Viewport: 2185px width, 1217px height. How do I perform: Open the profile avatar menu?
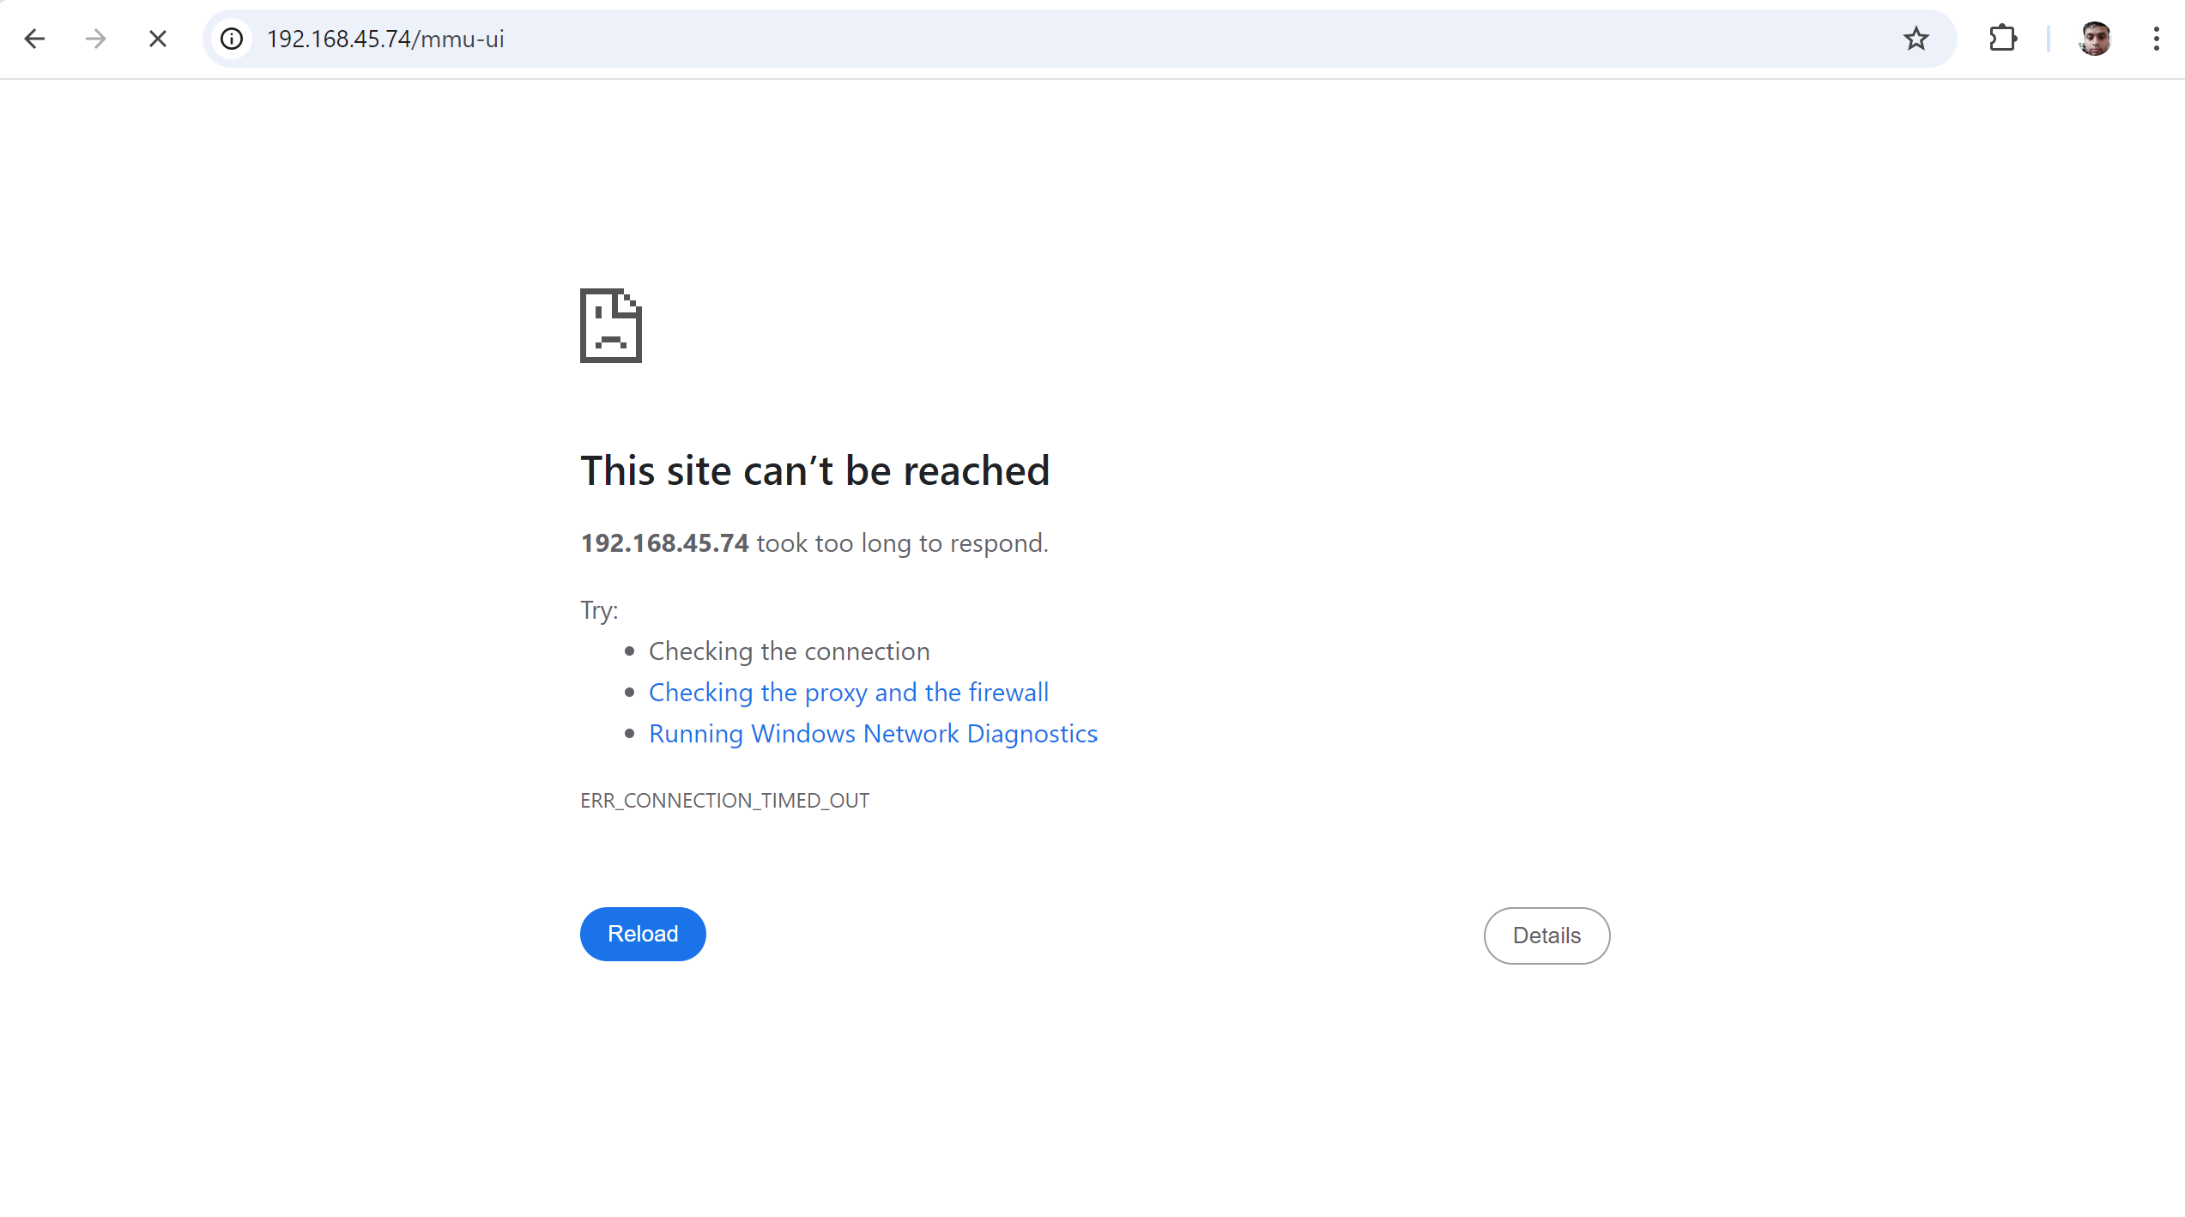2095,39
